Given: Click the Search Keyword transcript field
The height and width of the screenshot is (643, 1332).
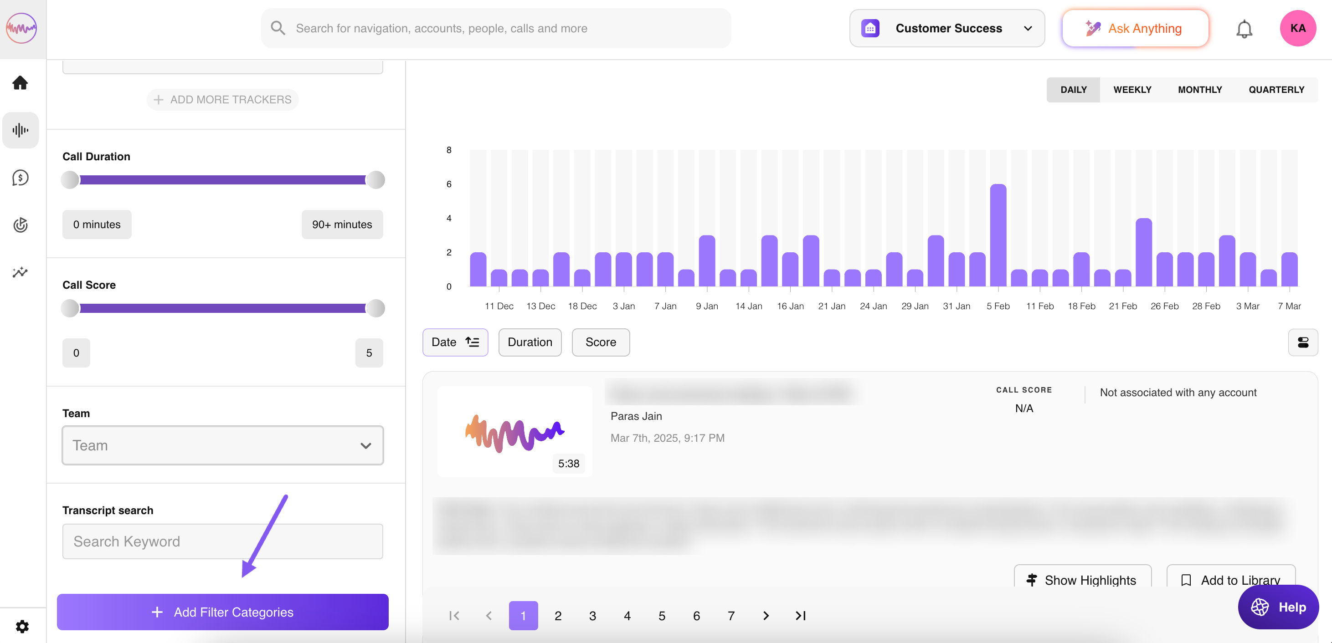Looking at the screenshot, I should (x=222, y=541).
